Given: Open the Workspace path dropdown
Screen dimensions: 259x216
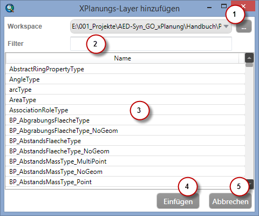Looking at the screenshot, I should (x=151, y=26).
